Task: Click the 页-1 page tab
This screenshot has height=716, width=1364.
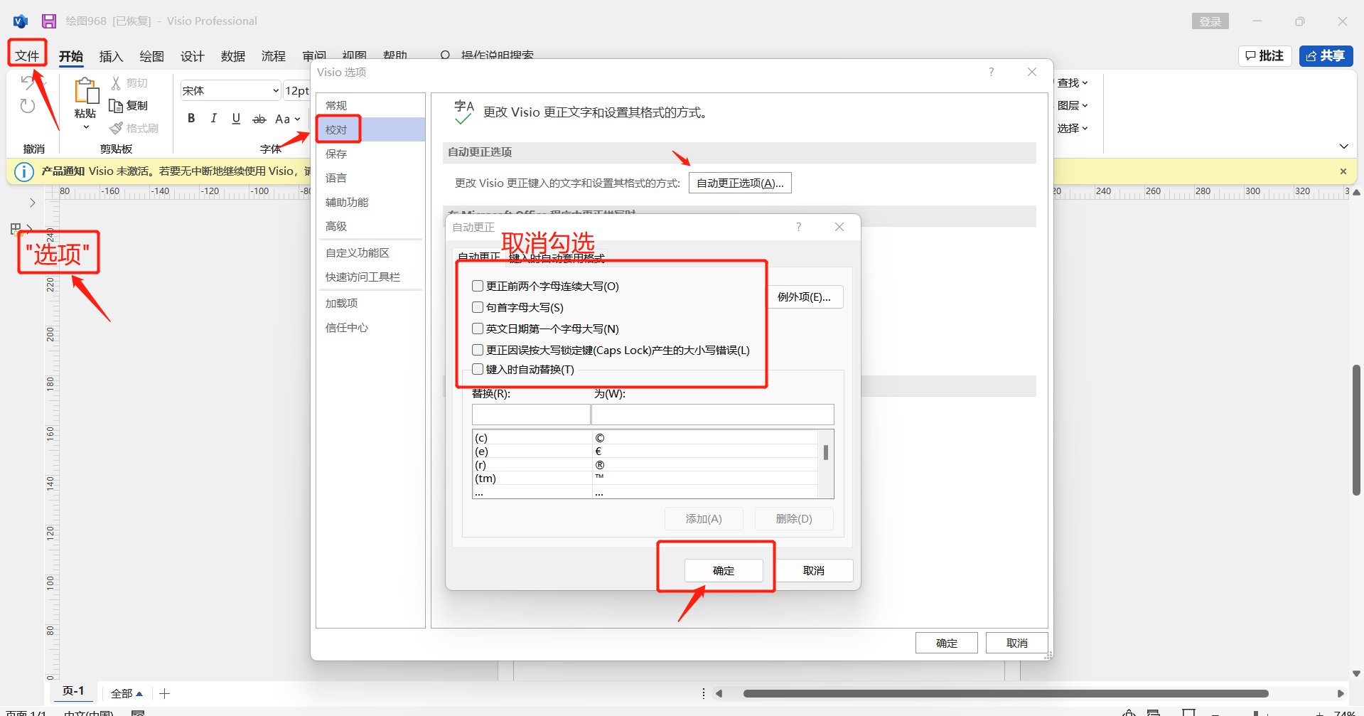Action: 73,691
